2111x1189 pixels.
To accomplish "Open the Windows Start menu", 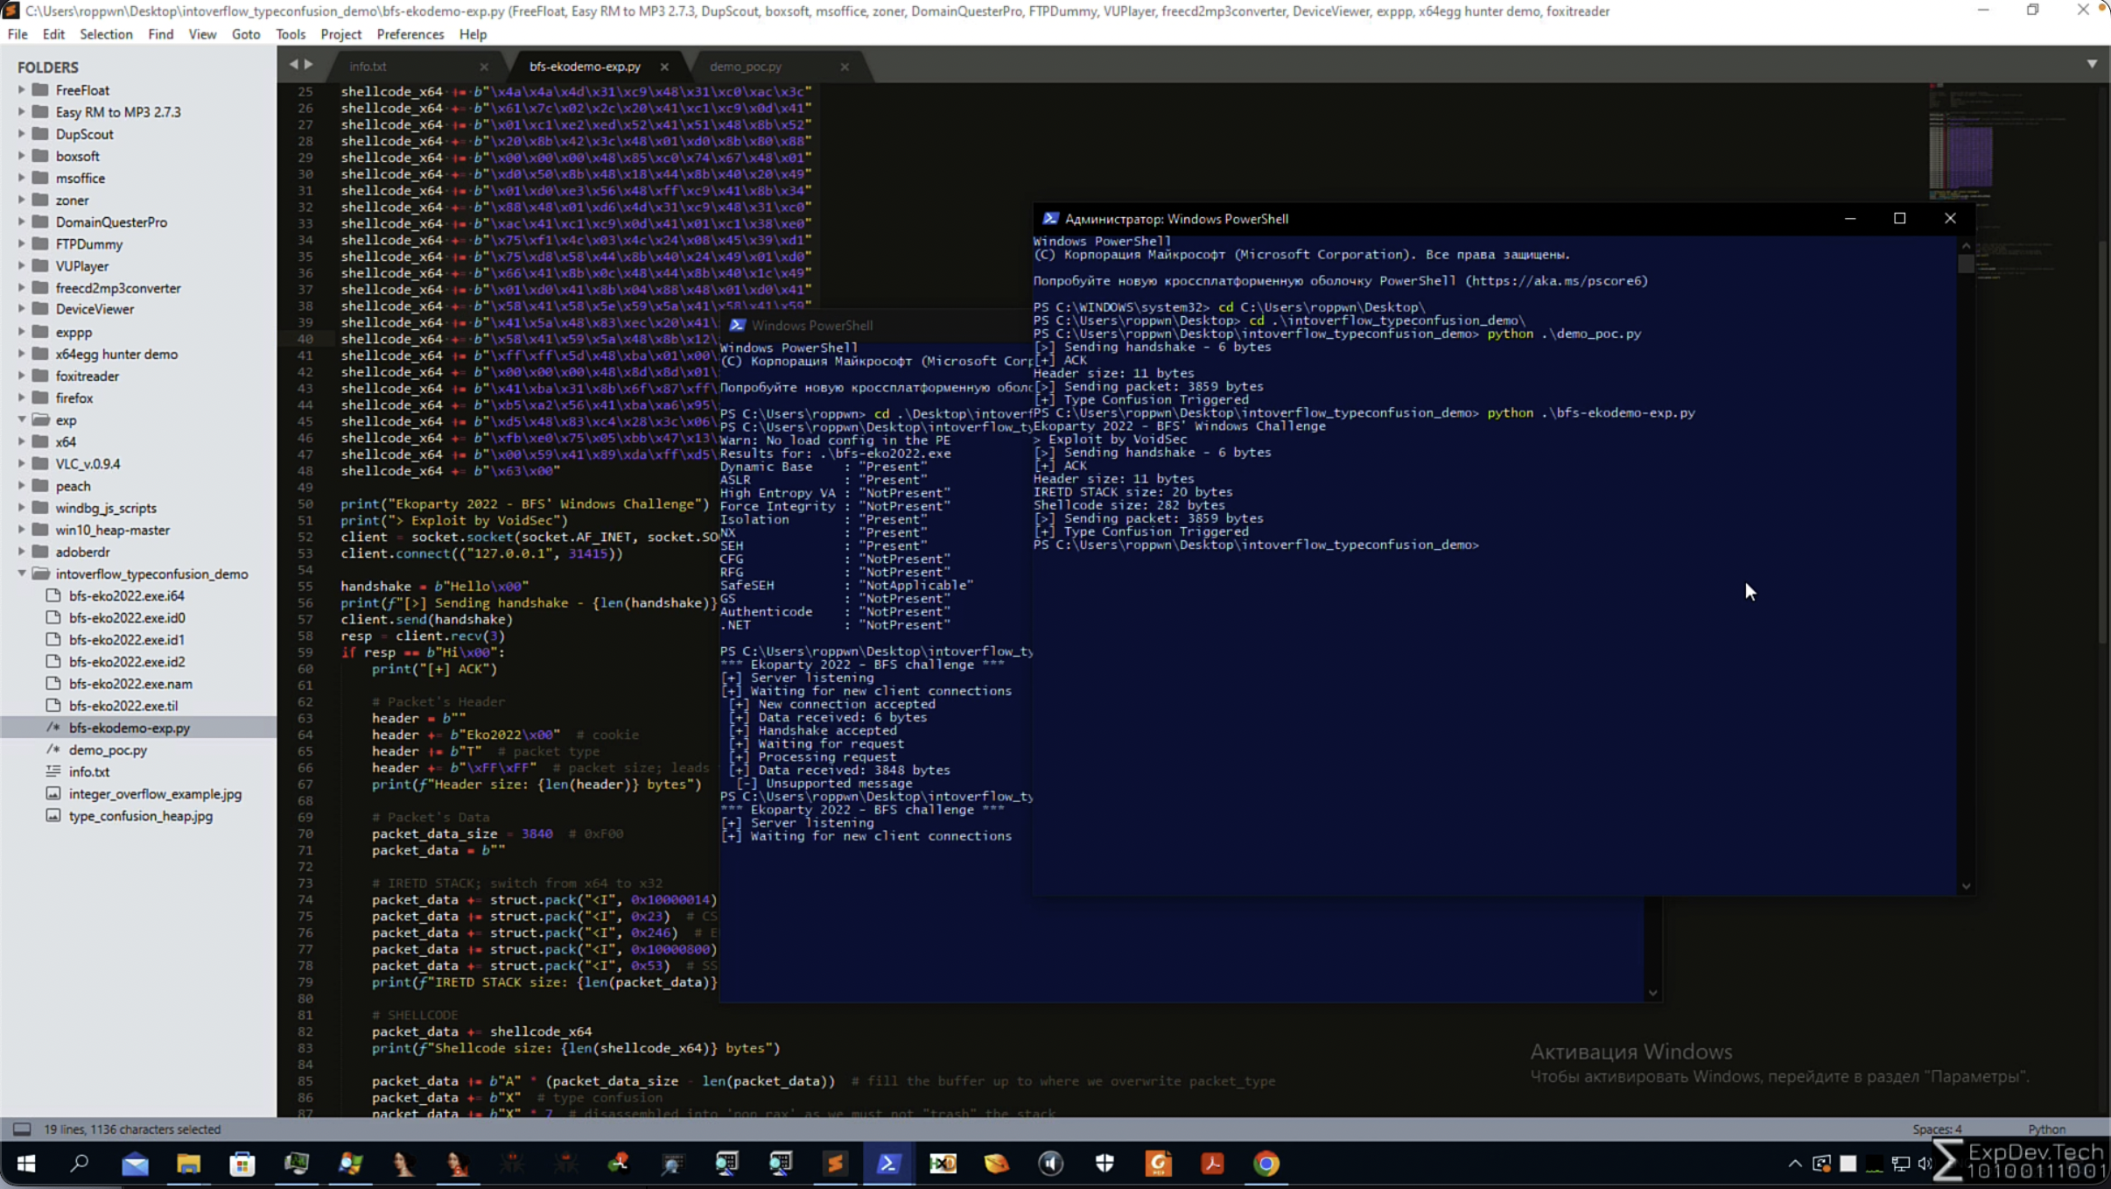I will pyautogui.click(x=26, y=1163).
